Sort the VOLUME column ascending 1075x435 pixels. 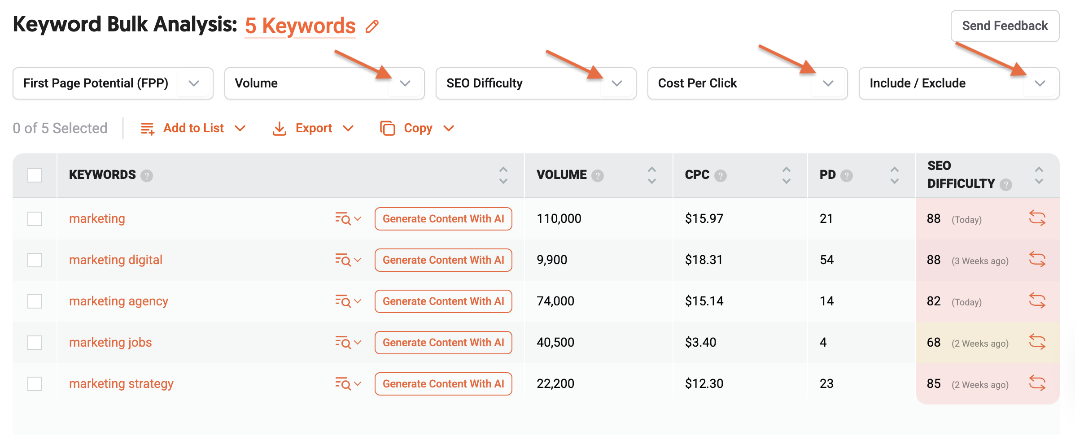(x=651, y=170)
